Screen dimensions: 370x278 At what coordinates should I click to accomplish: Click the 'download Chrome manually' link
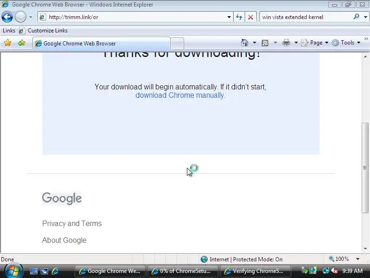180,95
